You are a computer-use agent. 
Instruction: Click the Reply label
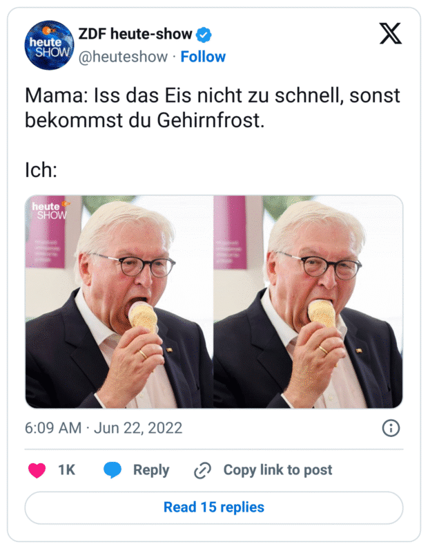151,470
